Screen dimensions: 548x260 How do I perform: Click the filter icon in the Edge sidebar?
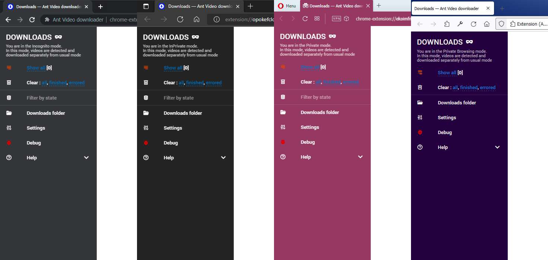pyautogui.click(x=146, y=98)
